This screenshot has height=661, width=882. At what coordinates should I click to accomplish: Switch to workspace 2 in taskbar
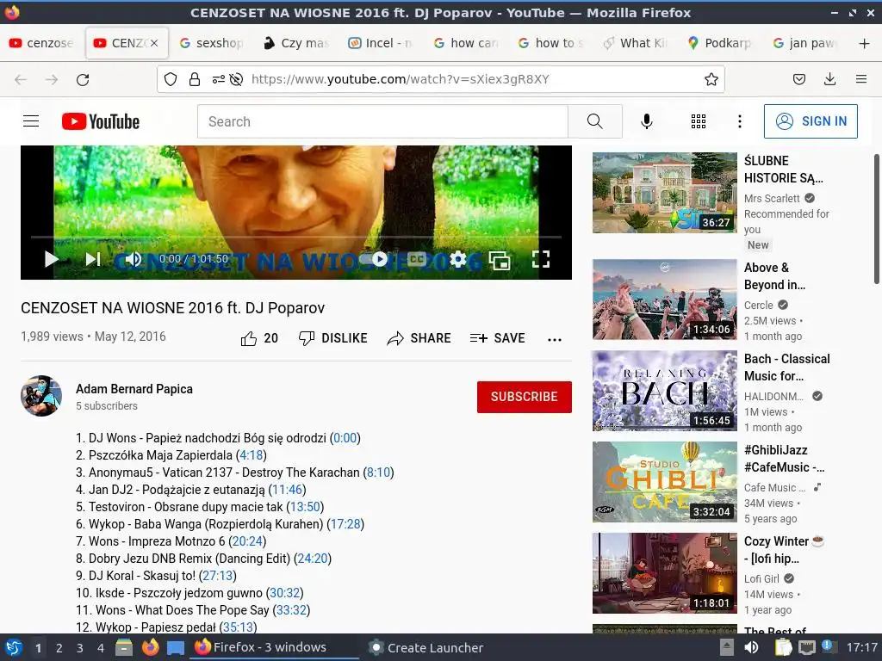pos(59,648)
